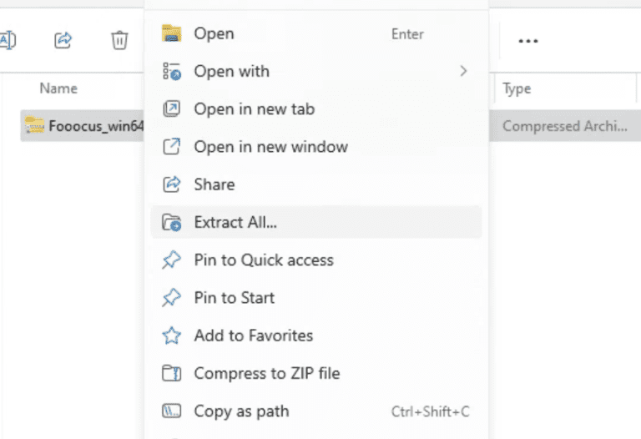Click the Pin to Quick access pin icon
The width and height of the screenshot is (641, 439).
[171, 260]
